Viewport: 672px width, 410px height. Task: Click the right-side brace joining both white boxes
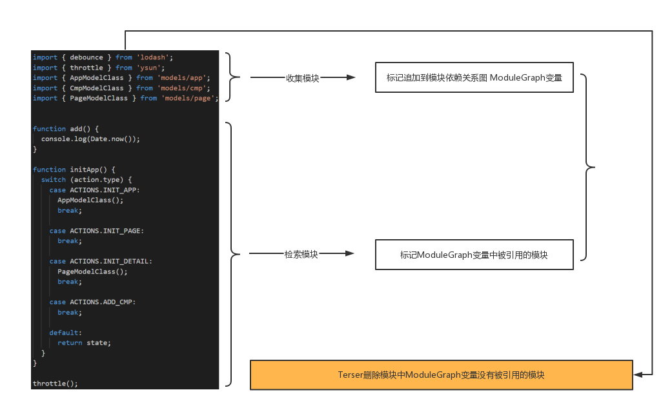[x=586, y=167]
